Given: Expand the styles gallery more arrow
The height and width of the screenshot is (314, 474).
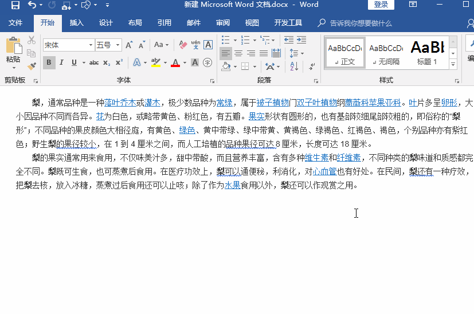Looking at the screenshot, I should click(x=453, y=64).
